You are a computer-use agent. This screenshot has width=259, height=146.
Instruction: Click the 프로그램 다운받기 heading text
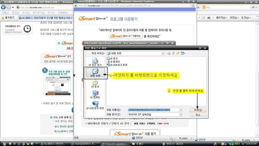tap(123, 19)
